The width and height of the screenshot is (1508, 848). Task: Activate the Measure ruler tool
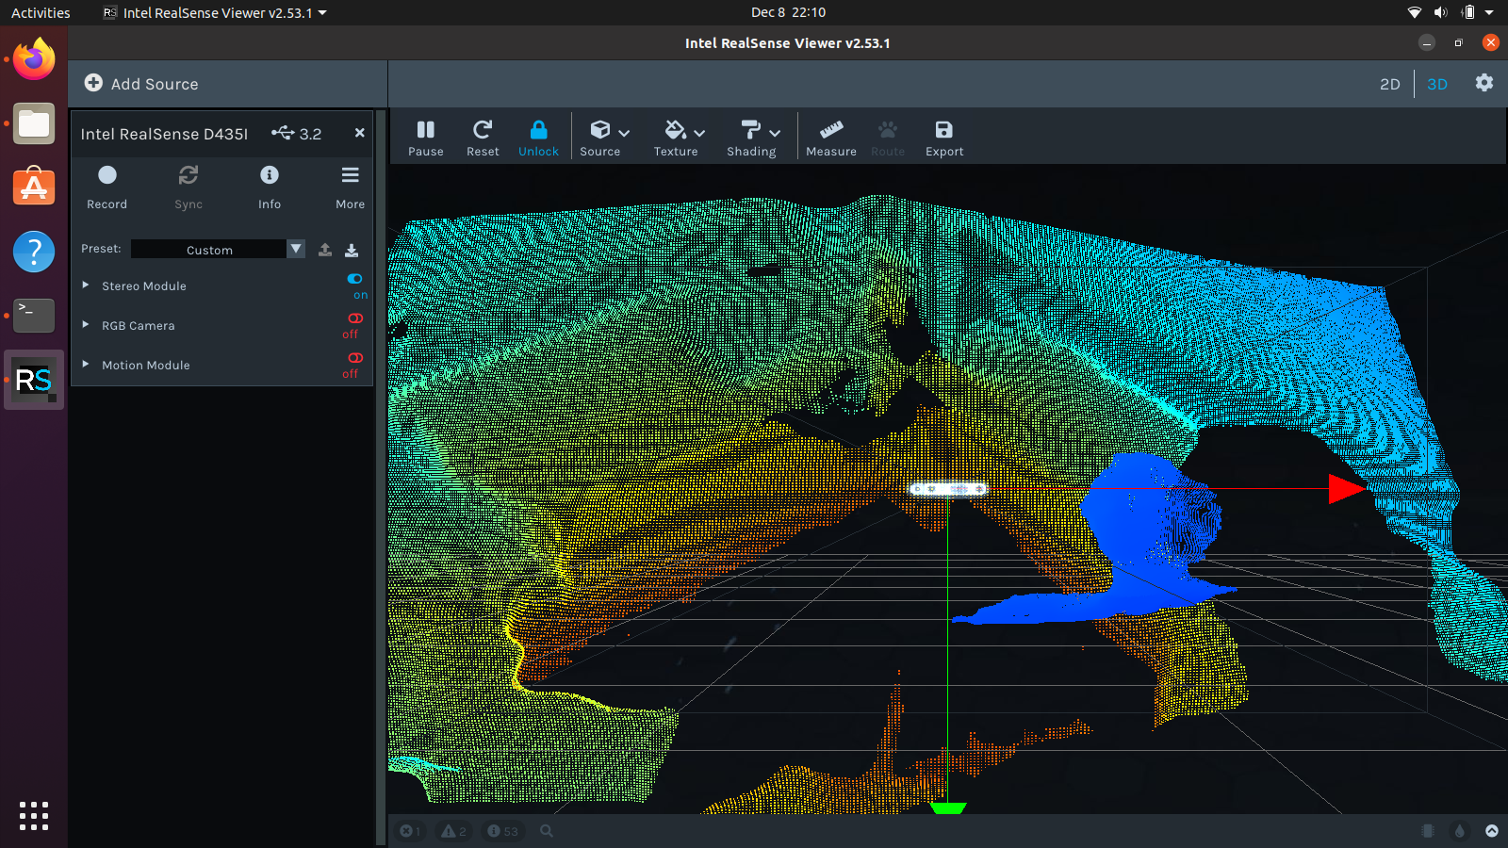tap(831, 138)
